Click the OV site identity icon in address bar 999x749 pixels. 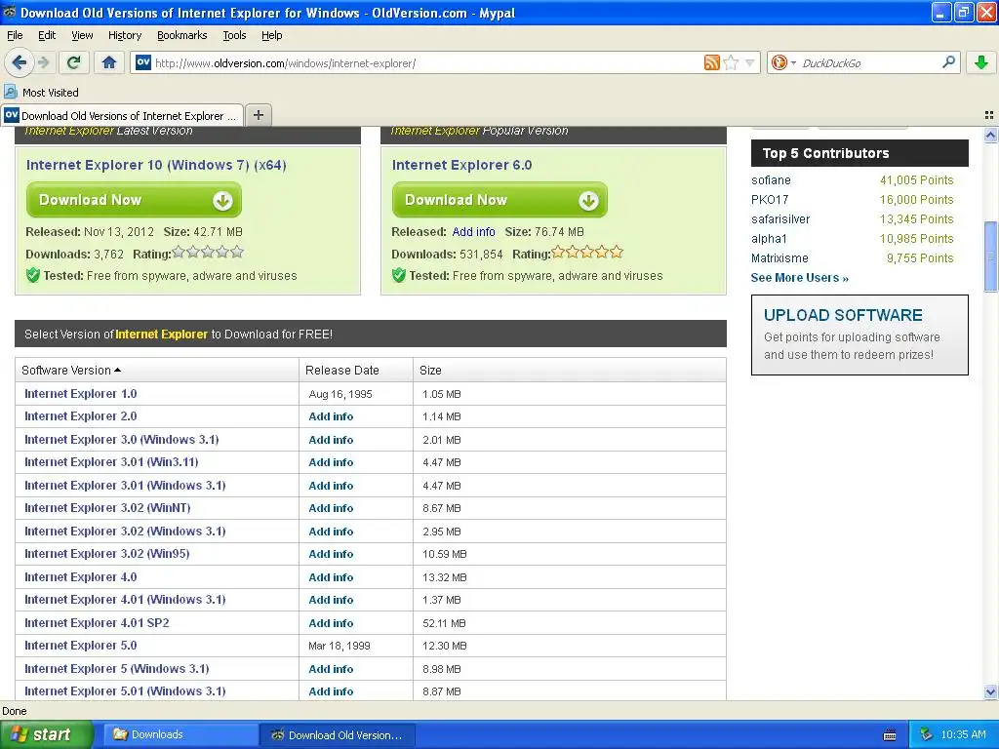pyautogui.click(x=143, y=62)
